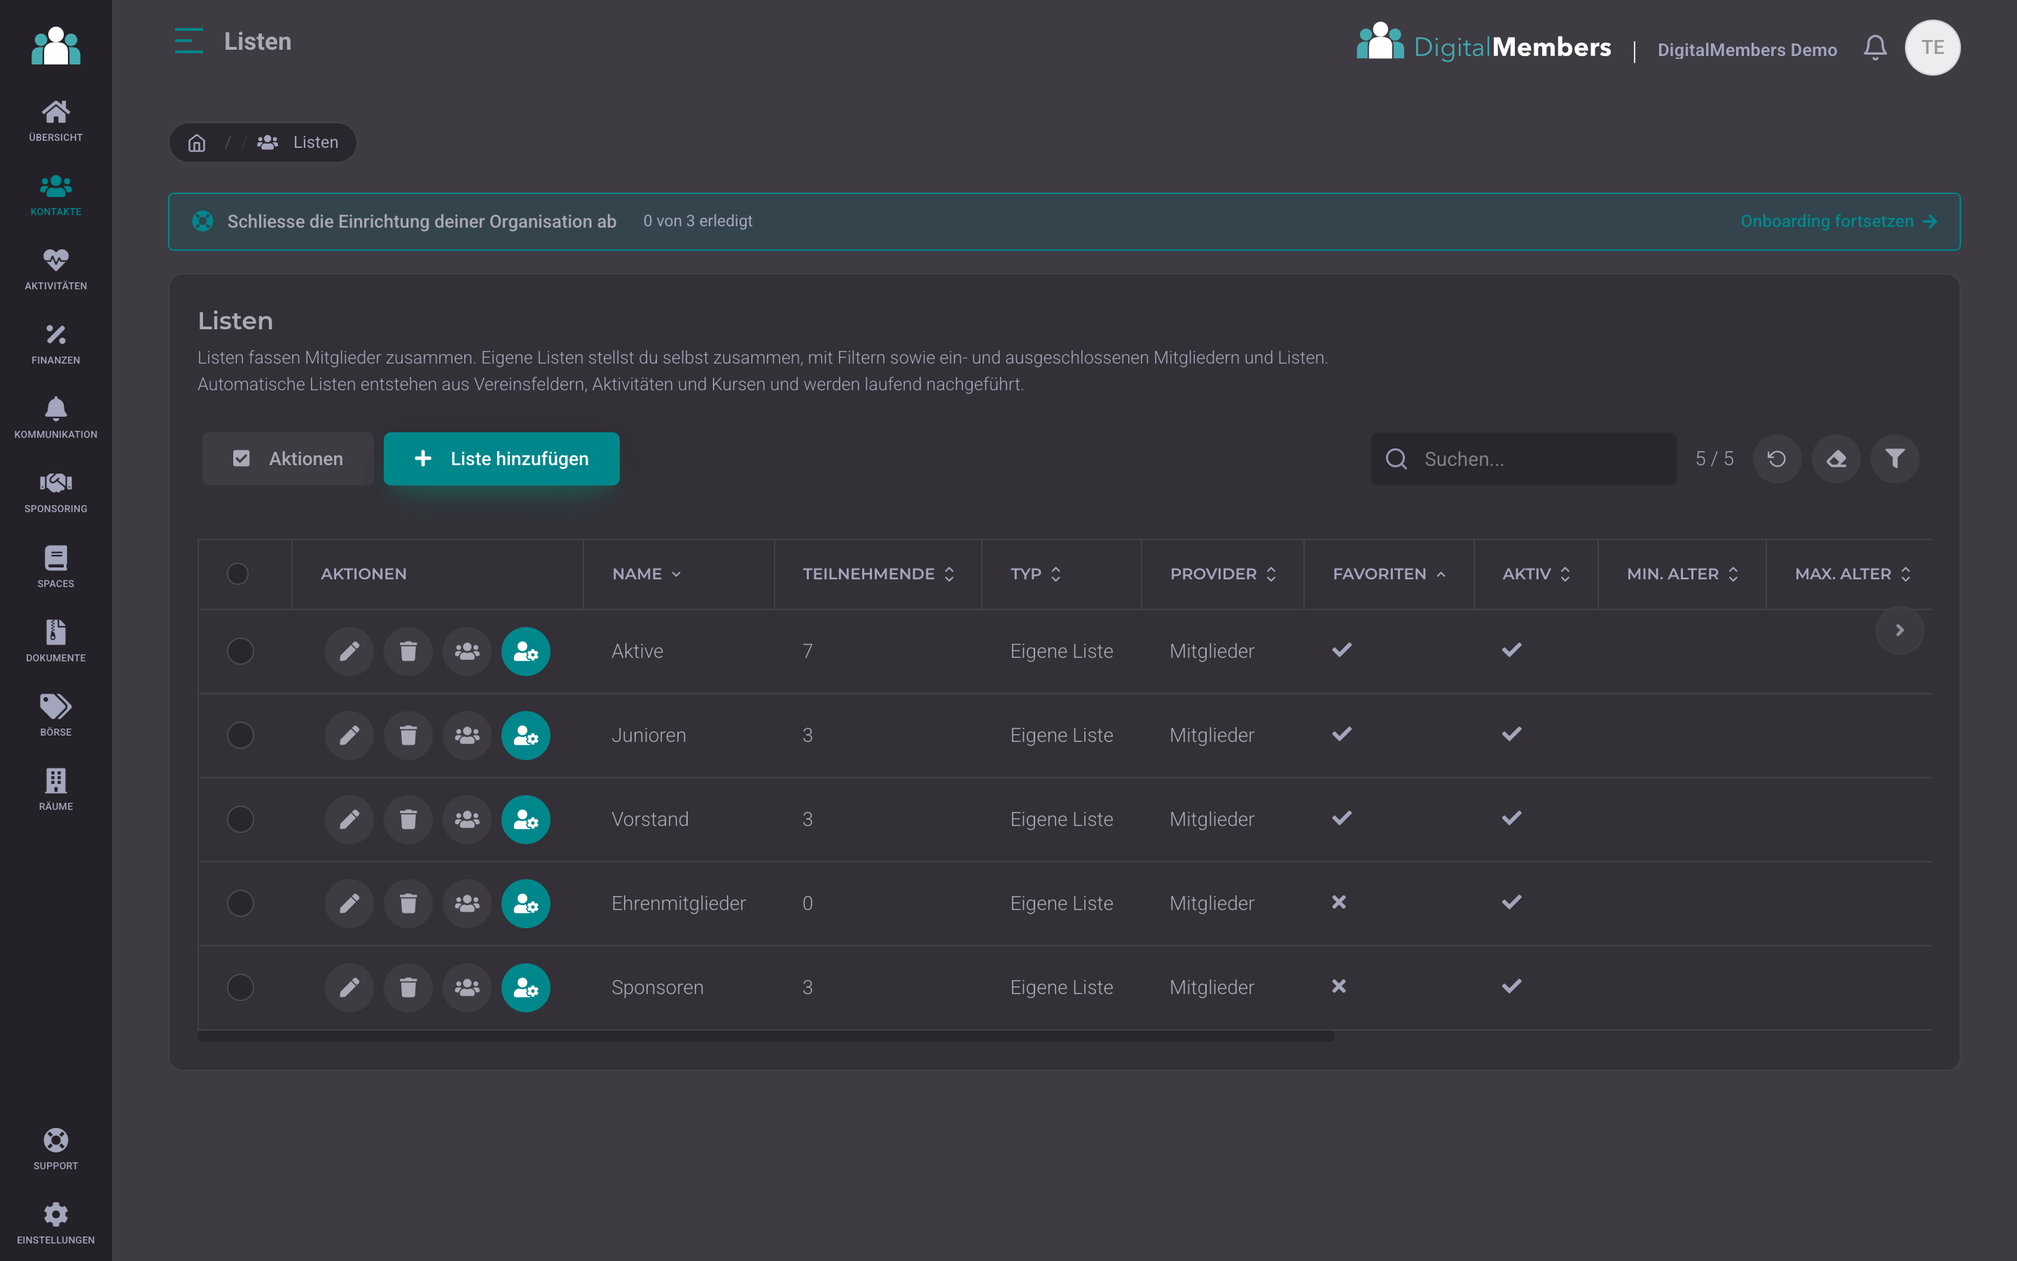Viewport: 2017px width, 1261px height.
Task: Edit the Aktive list with pencil icon
Action: coord(349,651)
